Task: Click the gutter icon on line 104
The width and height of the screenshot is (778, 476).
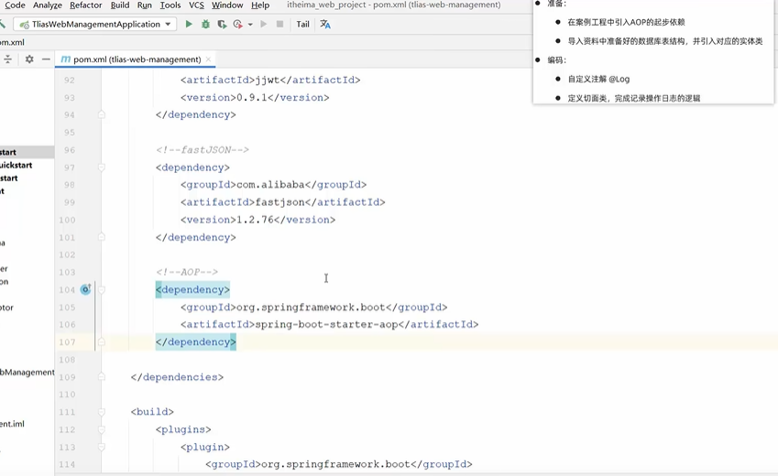Action: pos(86,289)
